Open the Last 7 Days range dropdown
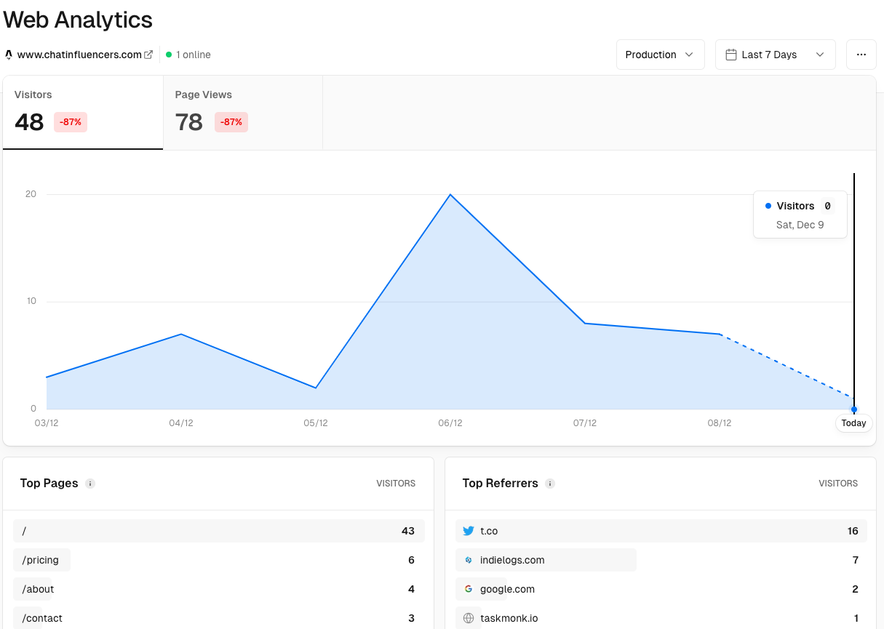 point(776,55)
